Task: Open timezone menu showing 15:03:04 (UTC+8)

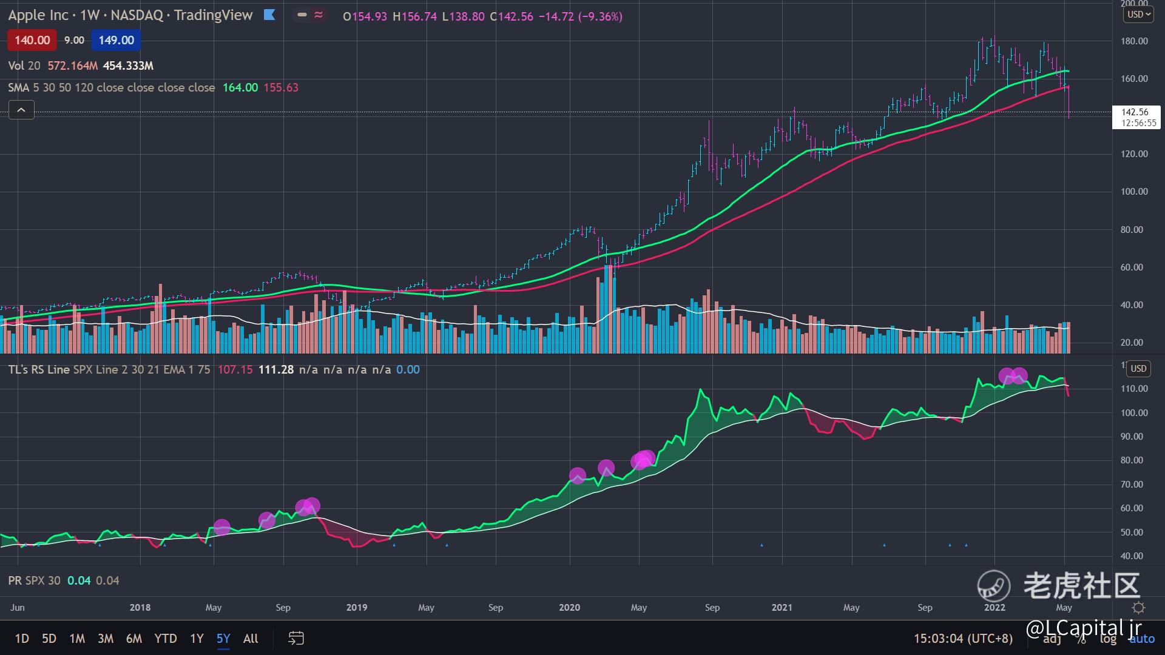Action: coord(963,638)
